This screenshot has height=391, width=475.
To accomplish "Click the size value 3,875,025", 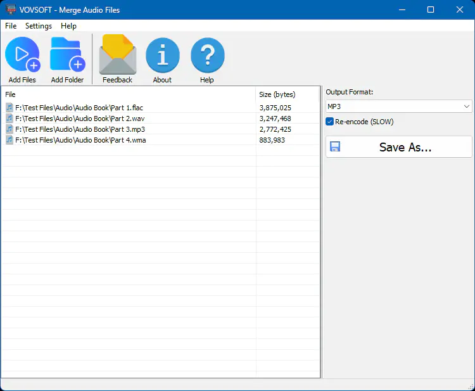I will (275, 108).
